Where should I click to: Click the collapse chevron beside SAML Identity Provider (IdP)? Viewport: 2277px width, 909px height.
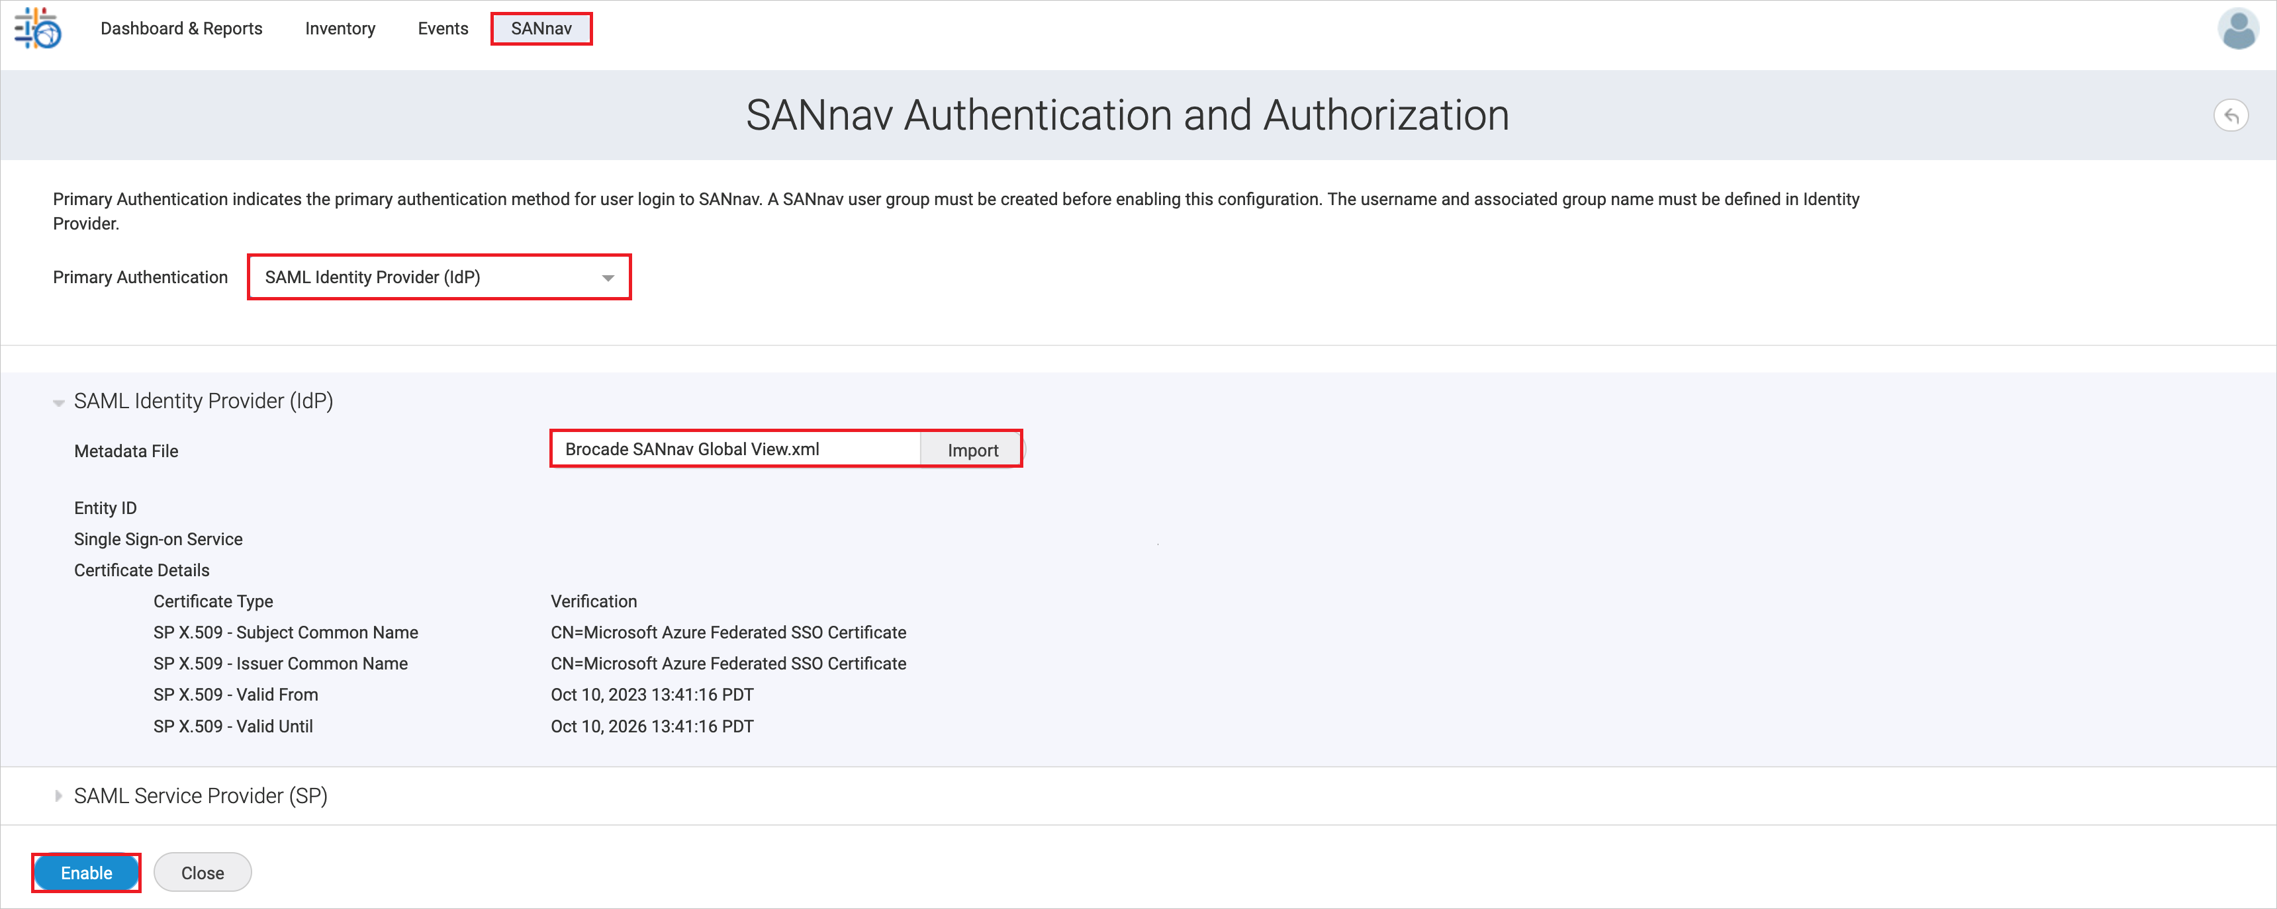pos(58,402)
